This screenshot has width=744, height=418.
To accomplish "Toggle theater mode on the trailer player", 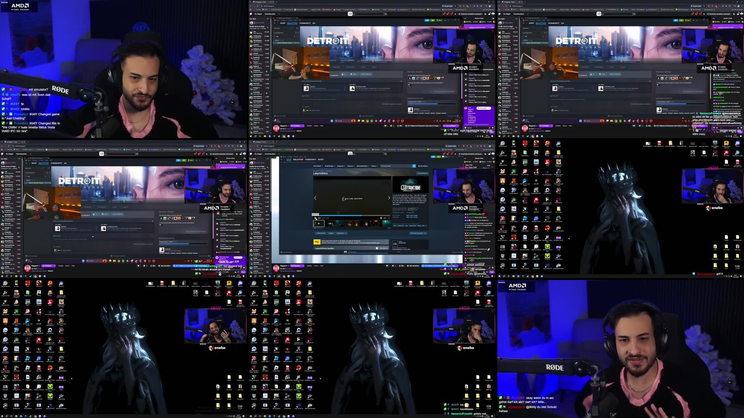I will (x=385, y=218).
